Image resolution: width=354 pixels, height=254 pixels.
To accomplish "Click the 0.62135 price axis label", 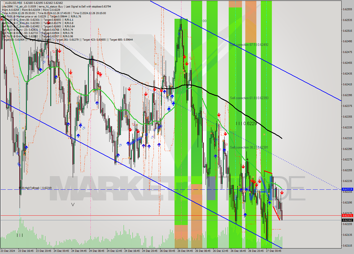I will tap(347, 235).
